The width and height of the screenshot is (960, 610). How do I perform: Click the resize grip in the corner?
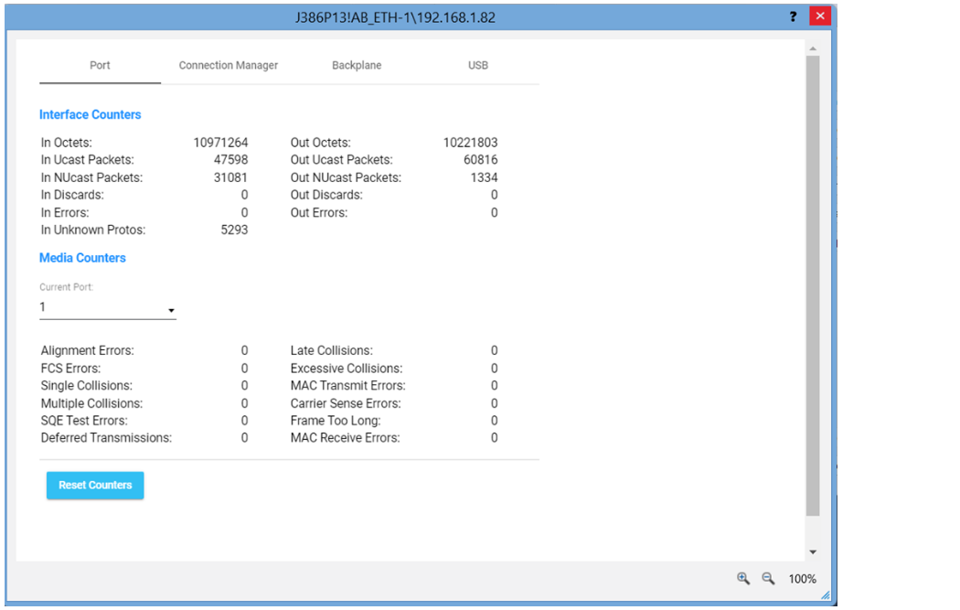[826, 595]
